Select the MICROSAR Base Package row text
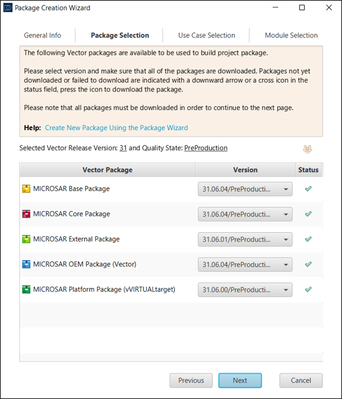The image size is (342, 399). pos(72,189)
